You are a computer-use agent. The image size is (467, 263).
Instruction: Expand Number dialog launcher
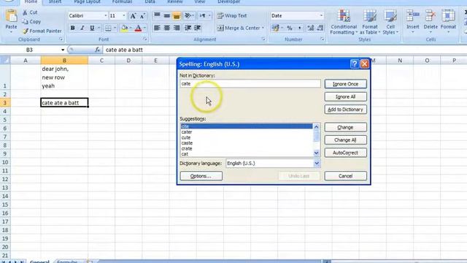[323, 39]
